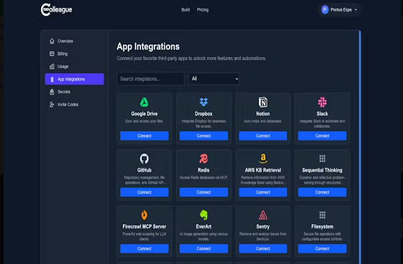Click the App Integrations heading
403x264 pixels.
(148, 47)
